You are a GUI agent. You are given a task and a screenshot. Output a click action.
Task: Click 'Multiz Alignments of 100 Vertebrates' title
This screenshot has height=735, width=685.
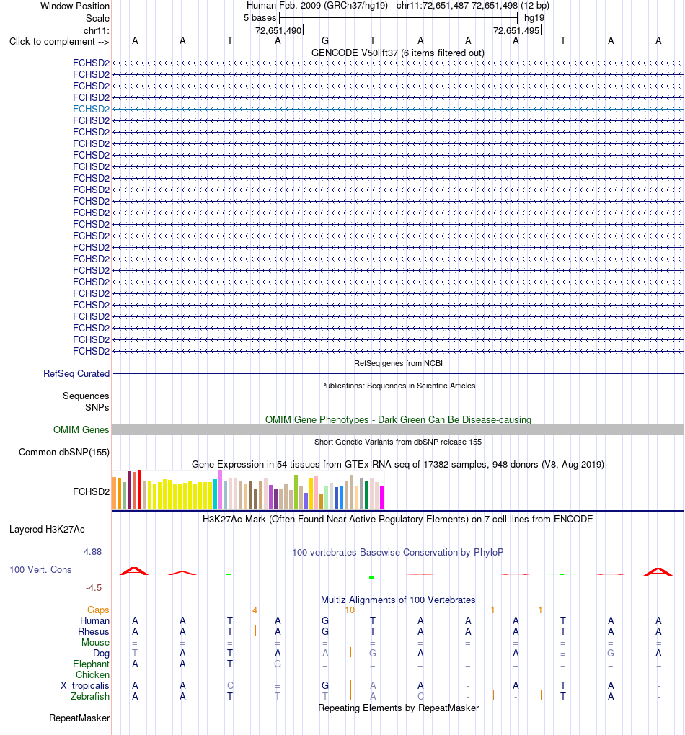398,600
